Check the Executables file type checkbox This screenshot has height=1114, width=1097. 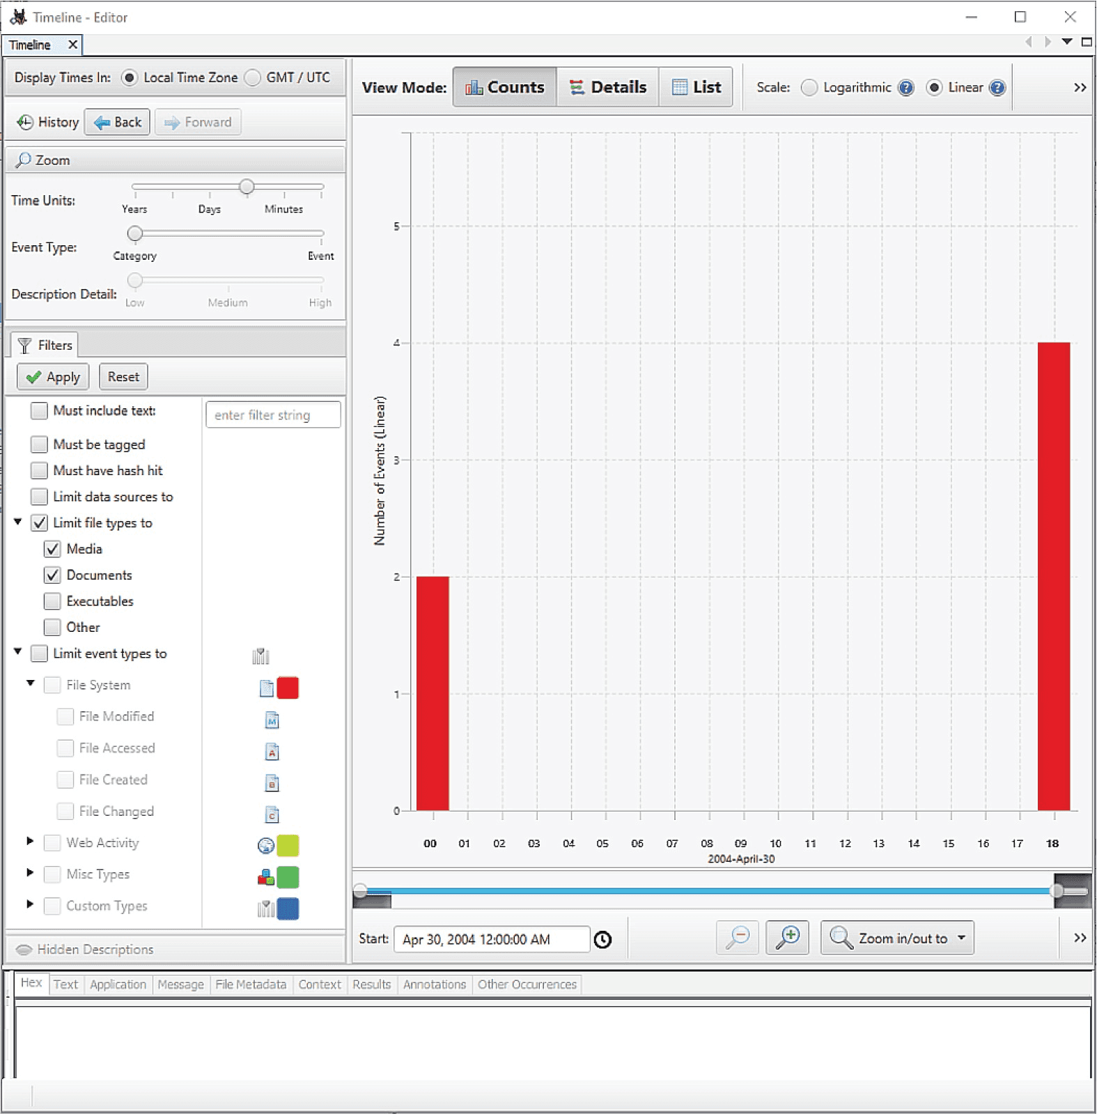(52, 601)
